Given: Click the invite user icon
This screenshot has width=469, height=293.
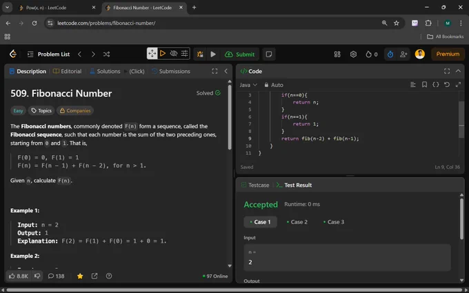Looking at the screenshot, I should [403, 54].
